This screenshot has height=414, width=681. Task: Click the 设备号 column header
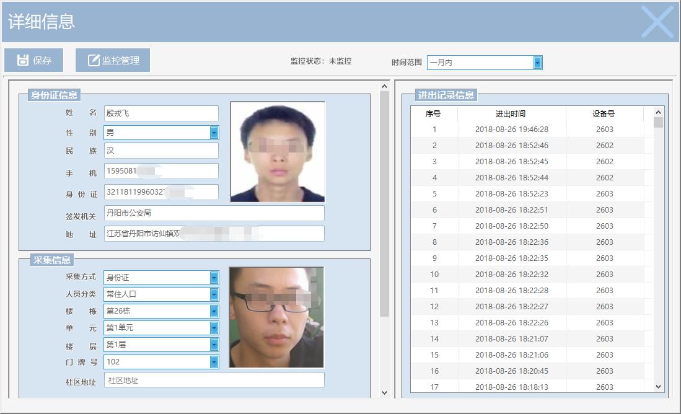(604, 114)
